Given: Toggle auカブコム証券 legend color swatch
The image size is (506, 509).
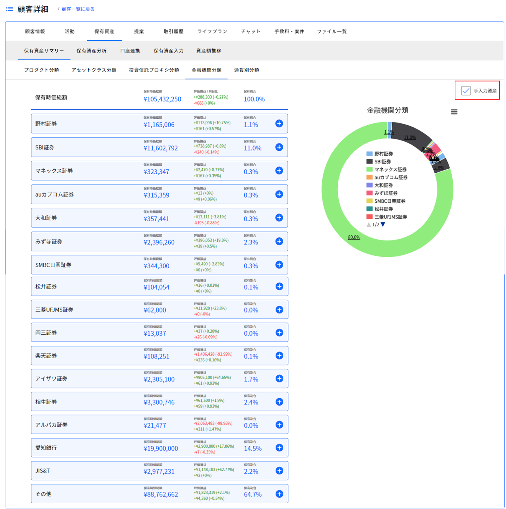Looking at the screenshot, I should [x=370, y=177].
